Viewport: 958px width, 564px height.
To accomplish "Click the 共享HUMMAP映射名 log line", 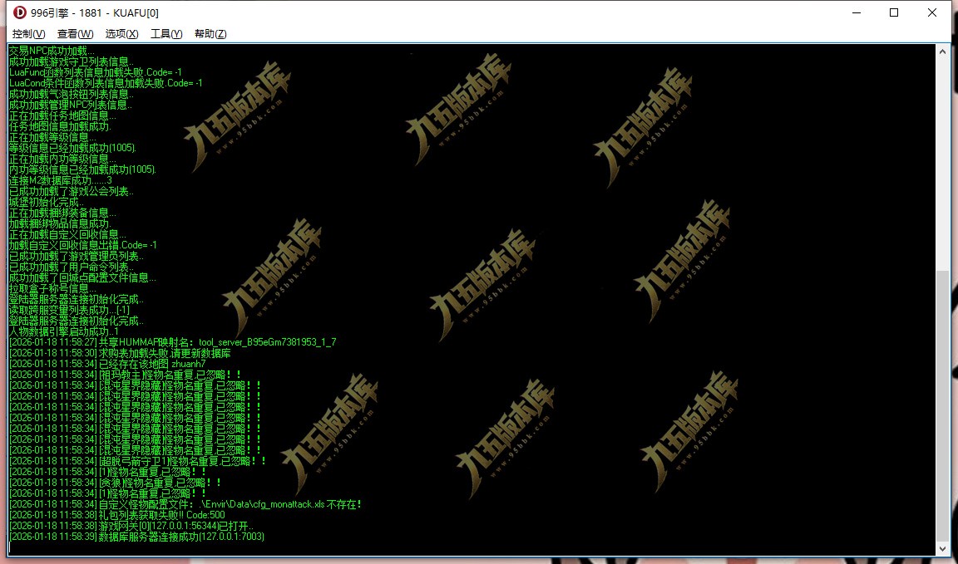I will point(173,342).
